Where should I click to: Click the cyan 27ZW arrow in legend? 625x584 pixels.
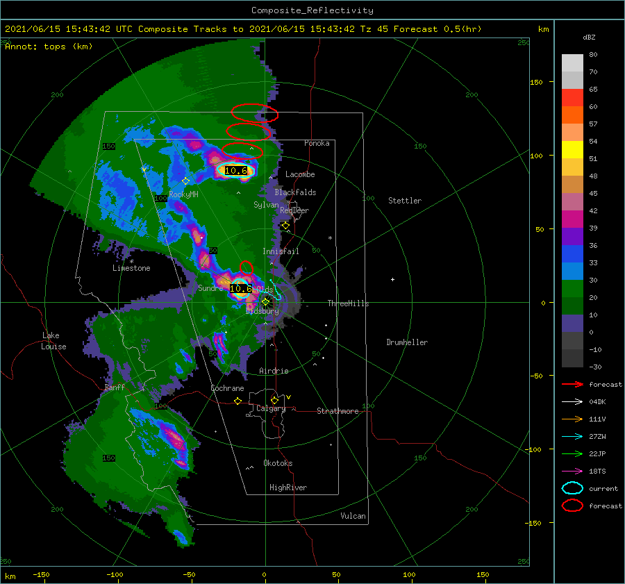tap(572, 437)
